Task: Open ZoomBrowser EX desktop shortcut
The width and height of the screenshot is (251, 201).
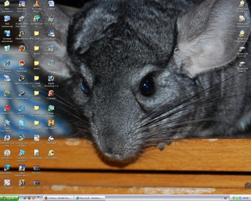Action: [x=37, y=21]
